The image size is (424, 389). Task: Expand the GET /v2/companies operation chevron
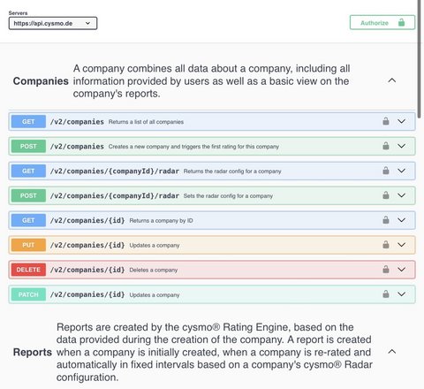pyautogui.click(x=402, y=121)
